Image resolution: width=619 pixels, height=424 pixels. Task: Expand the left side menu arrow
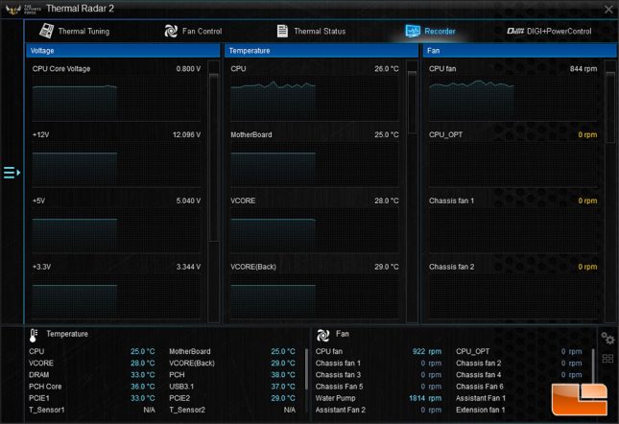[12, 173]
